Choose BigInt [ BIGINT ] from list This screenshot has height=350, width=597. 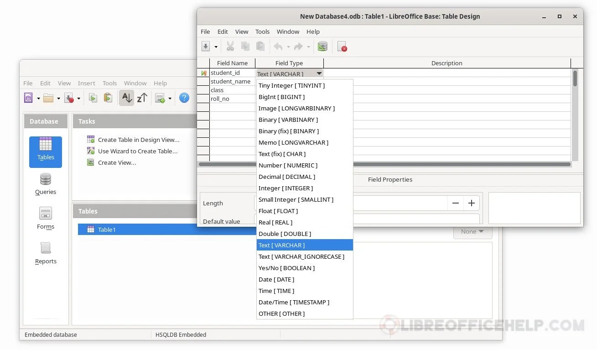click(305, 97)
